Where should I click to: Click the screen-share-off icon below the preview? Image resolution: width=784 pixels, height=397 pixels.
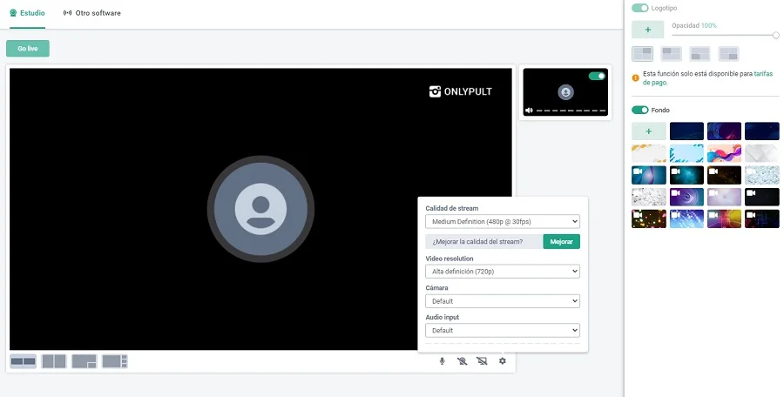tap(482, 361)
